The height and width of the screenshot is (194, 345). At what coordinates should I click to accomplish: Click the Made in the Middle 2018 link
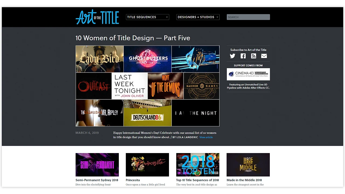[244, 180]
